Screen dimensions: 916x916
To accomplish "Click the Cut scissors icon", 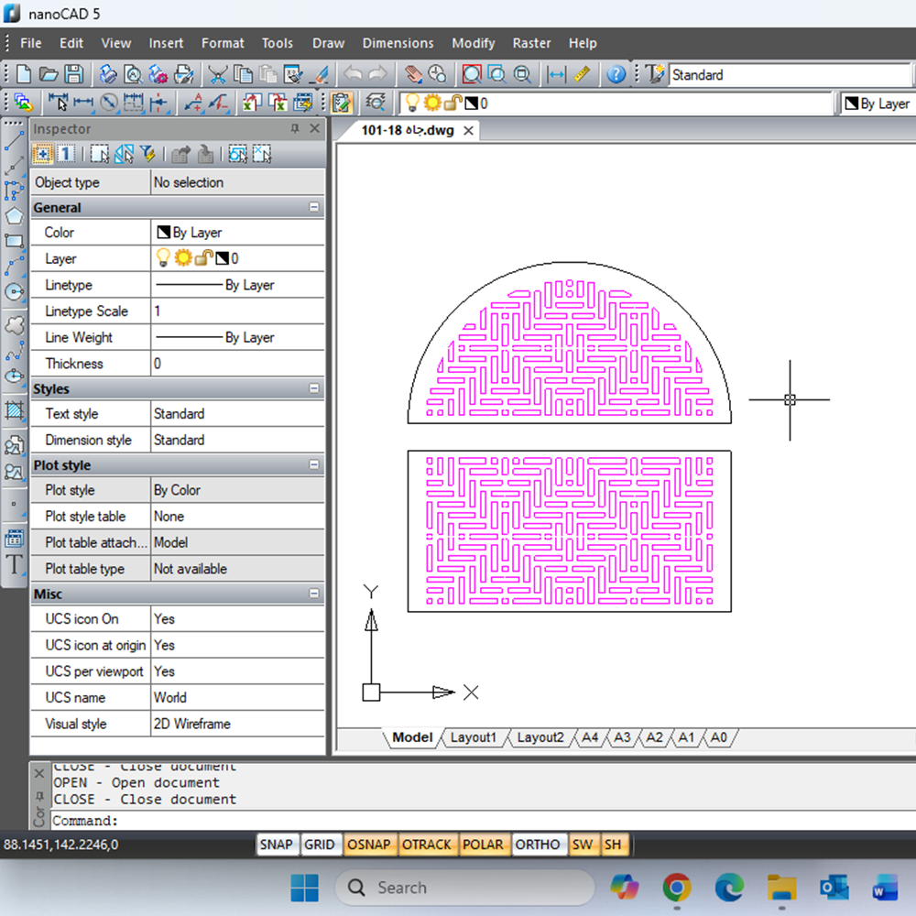I will [x=217, y=75].
